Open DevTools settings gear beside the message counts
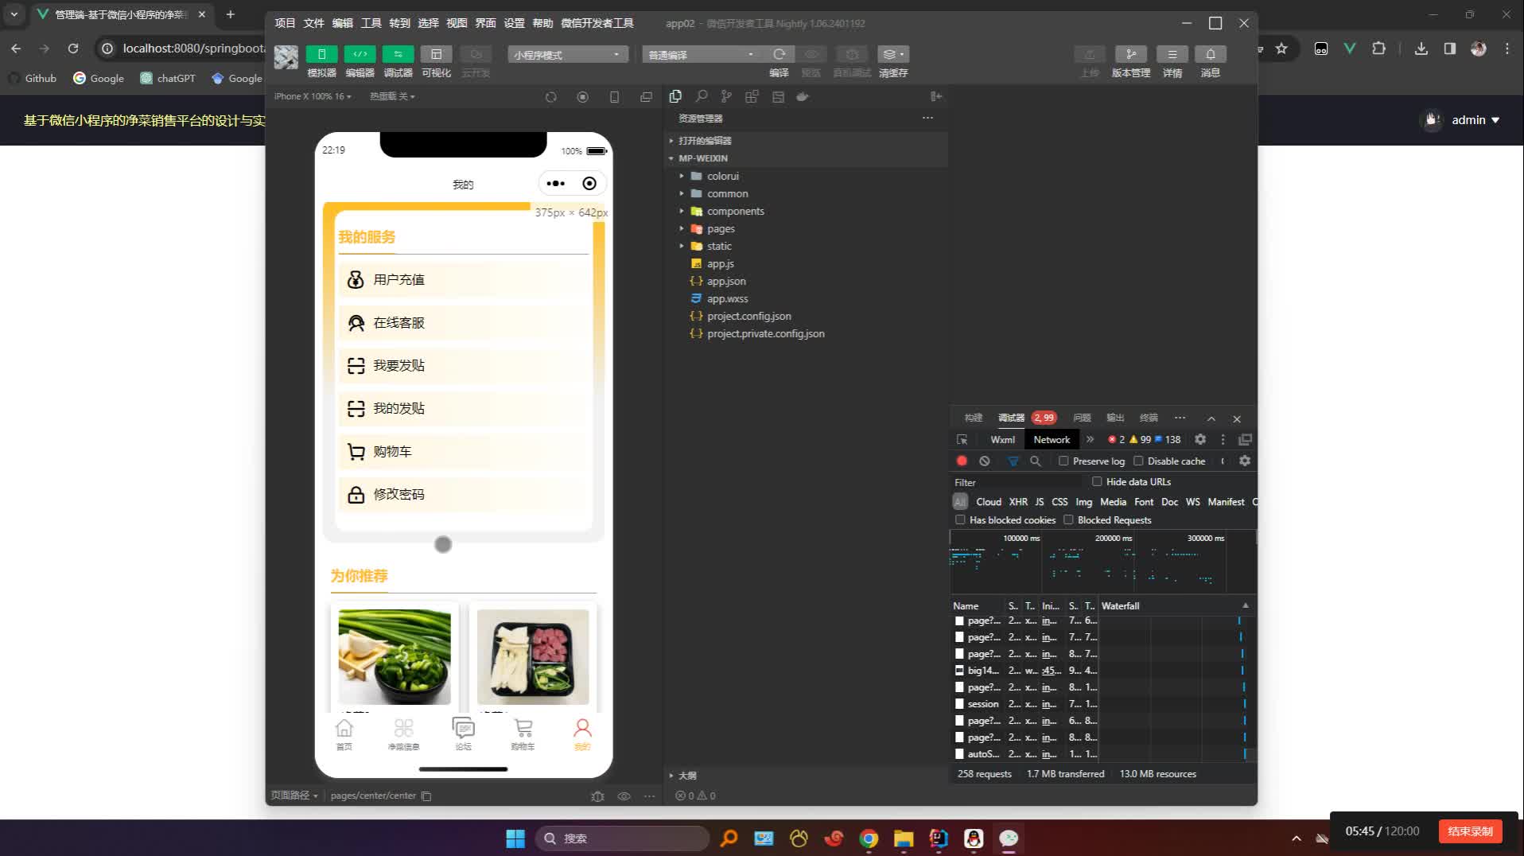This screenshot has width=1524, height=856. pos(1200,439)
